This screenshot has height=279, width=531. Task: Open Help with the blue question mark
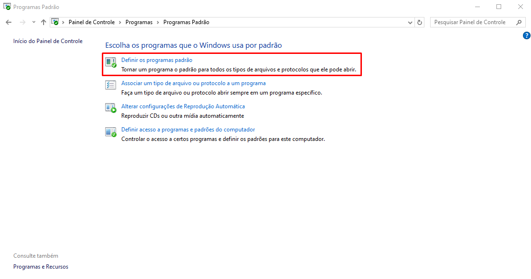point(527,35)
